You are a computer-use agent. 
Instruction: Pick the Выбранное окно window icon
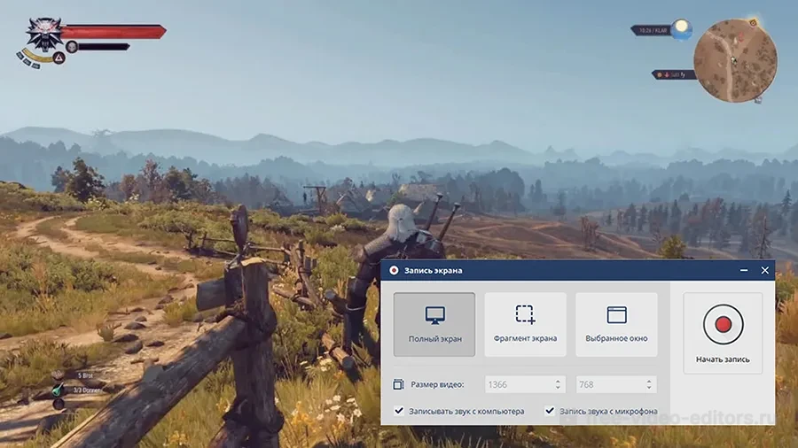click(x=616, y=314)
